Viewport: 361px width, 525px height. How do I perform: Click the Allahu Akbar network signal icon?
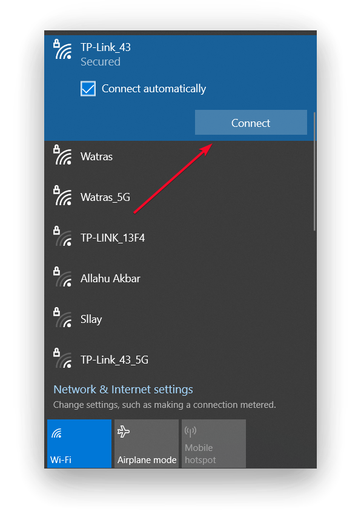tap(62, 277)
